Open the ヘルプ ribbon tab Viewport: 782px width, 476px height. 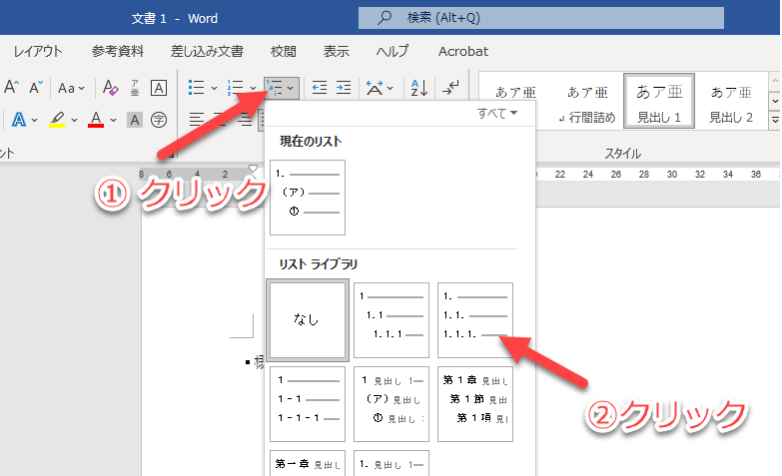[391, 51]
